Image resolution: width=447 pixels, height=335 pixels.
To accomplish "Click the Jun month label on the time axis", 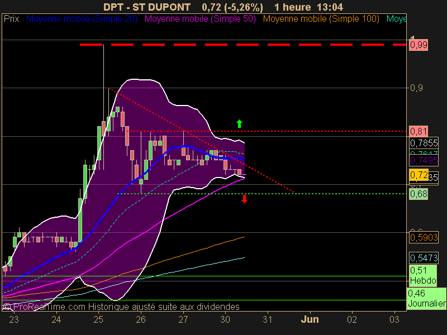I will (x=310, y=319).
